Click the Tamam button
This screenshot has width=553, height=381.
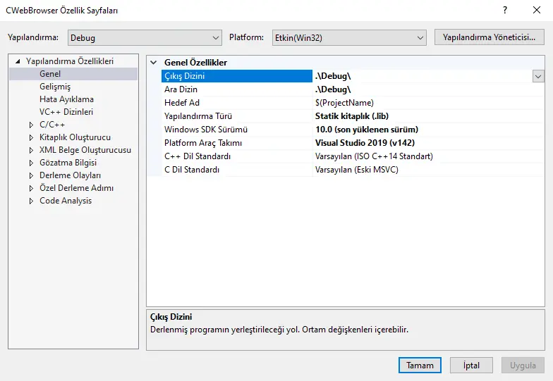[420, 366]
